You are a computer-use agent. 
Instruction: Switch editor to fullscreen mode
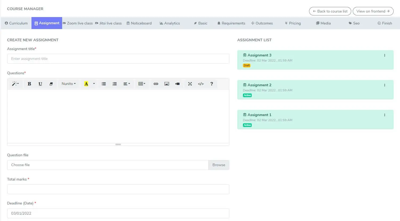pos(190,84)
